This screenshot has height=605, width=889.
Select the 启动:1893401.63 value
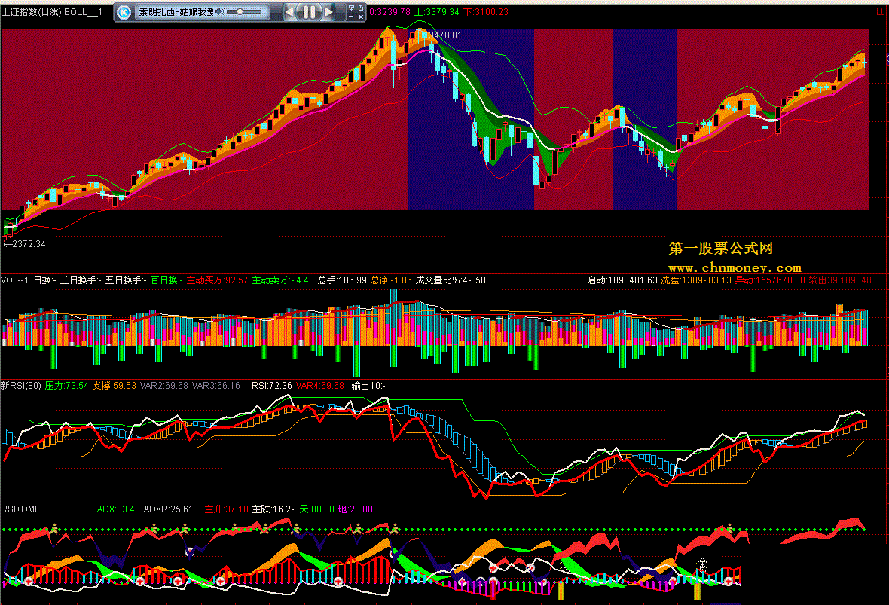coord(622,280)
